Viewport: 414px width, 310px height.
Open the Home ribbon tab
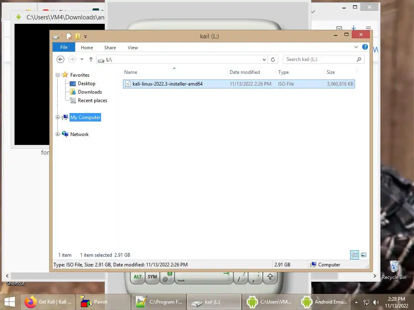87,48
